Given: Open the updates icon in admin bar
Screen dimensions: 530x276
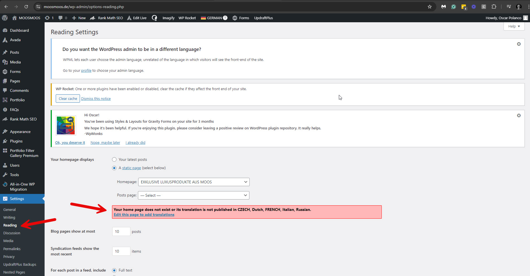Looking at the screenshot, I should [x=48, y=18].
